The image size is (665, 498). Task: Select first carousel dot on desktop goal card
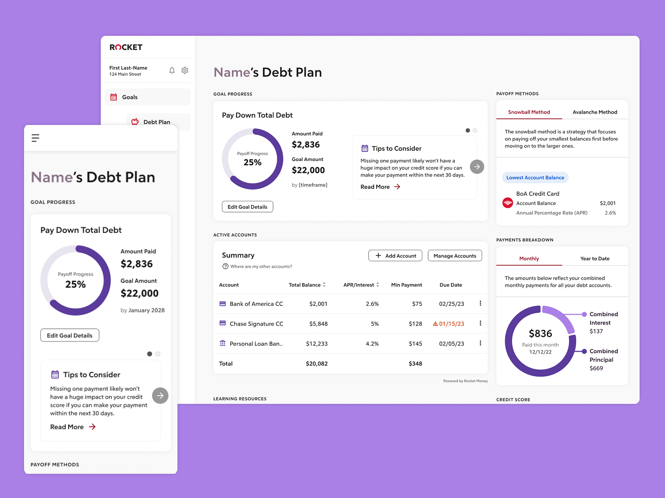pyautogui.click(x=468, y=130)
